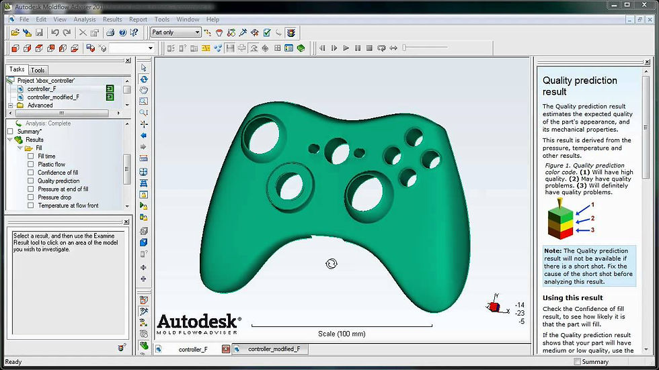Open the Report menu

(138, 19)
